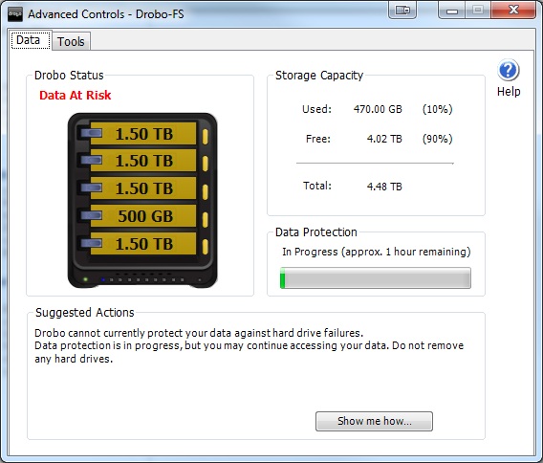Switch to the Tools tab
The image size is (543, 463).
point(71,41)
